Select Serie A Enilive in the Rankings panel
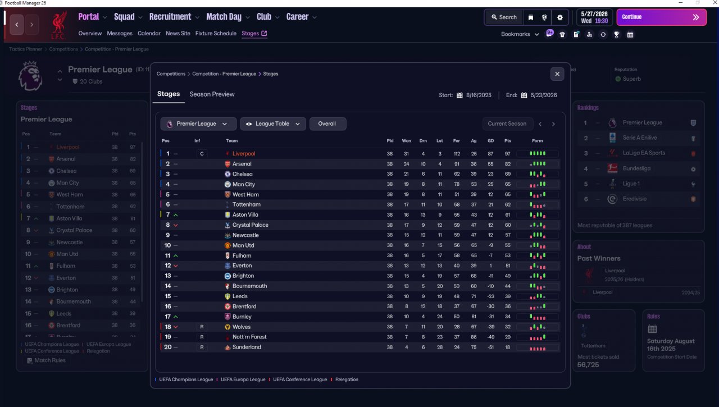 [640, 138]
